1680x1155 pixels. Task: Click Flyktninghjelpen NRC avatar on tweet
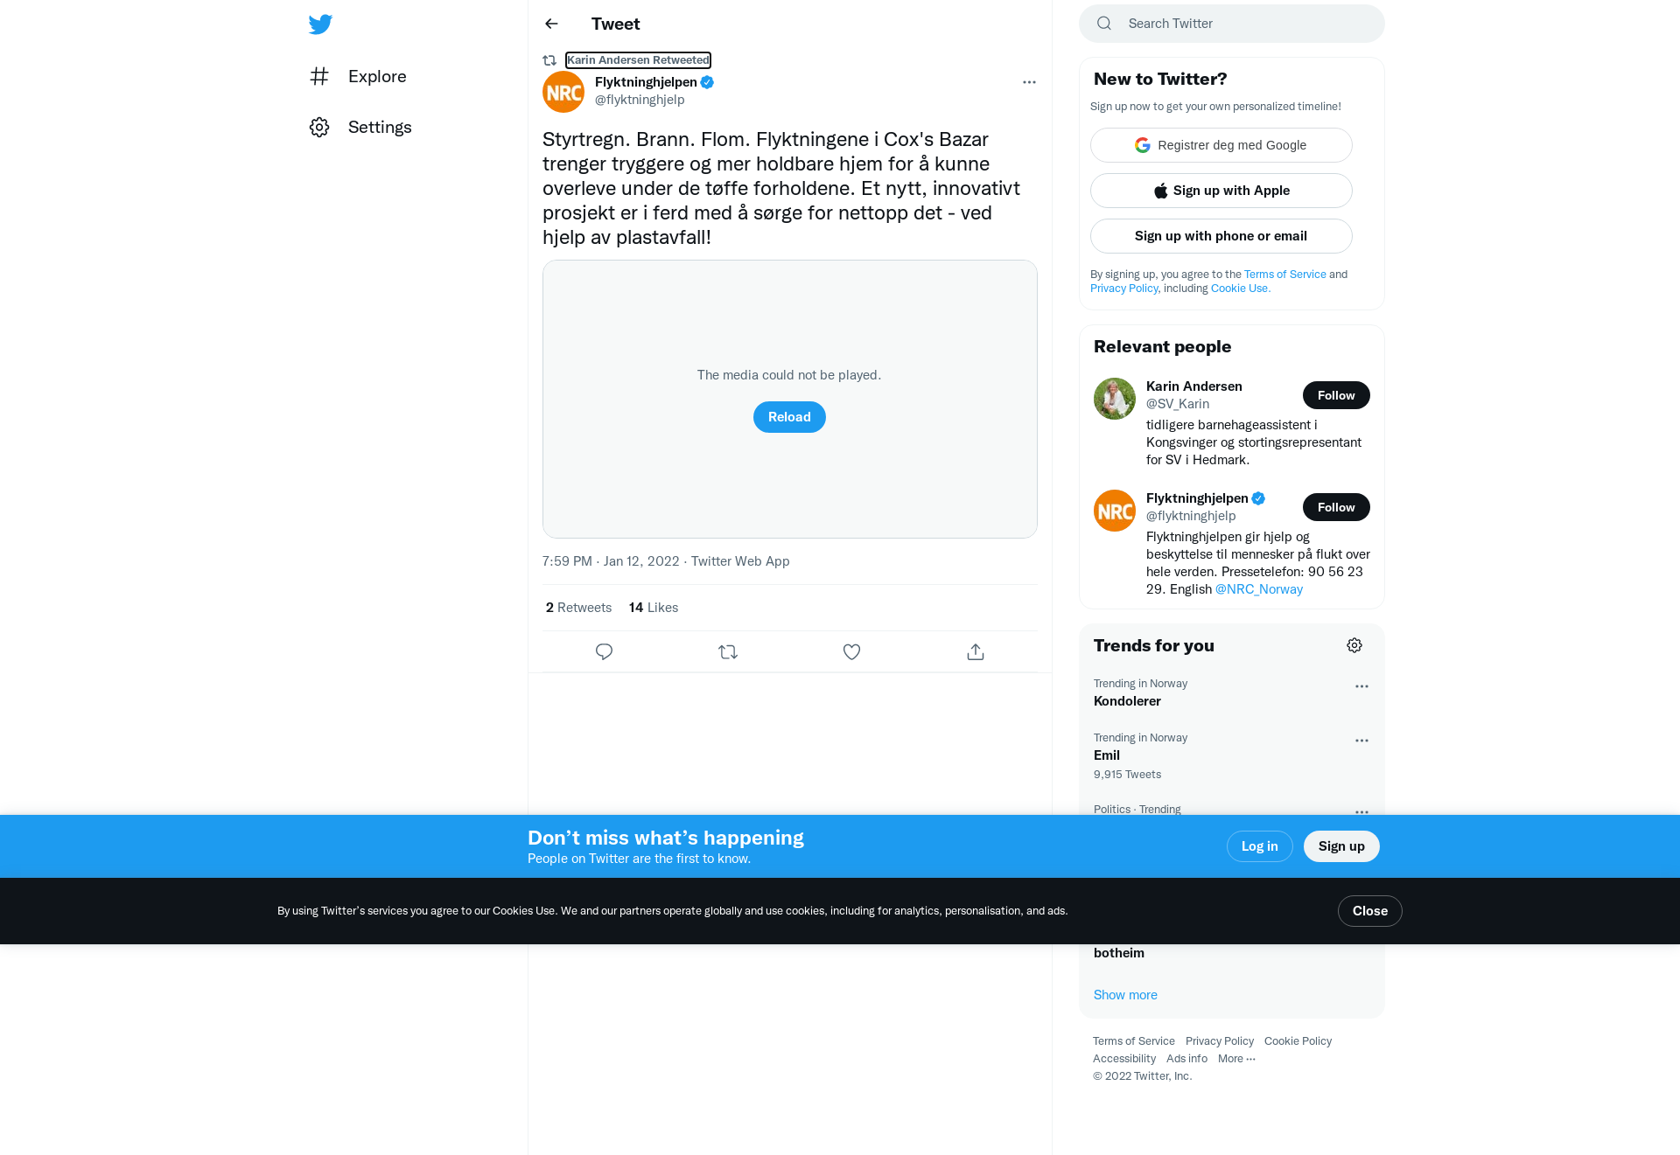[563, 92]
